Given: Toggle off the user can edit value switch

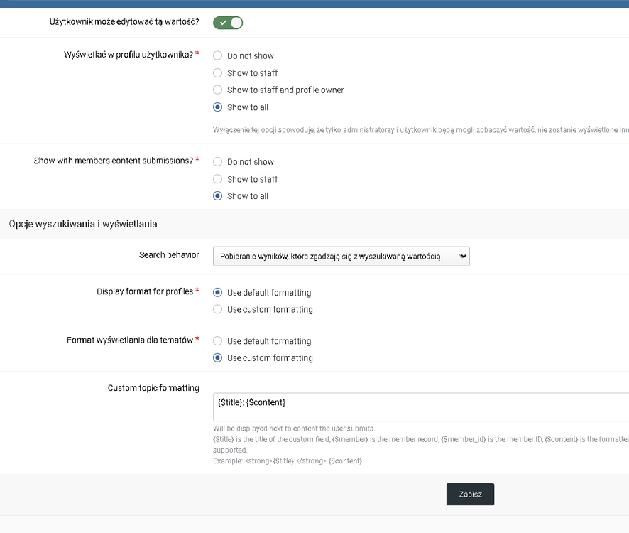Looking at the screenshot, I should point(228,23).
